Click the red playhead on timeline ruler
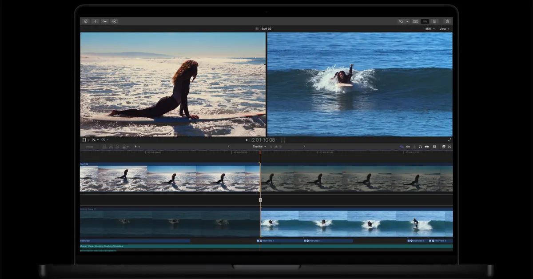This screenshot has width=533, height=279. 260,152
